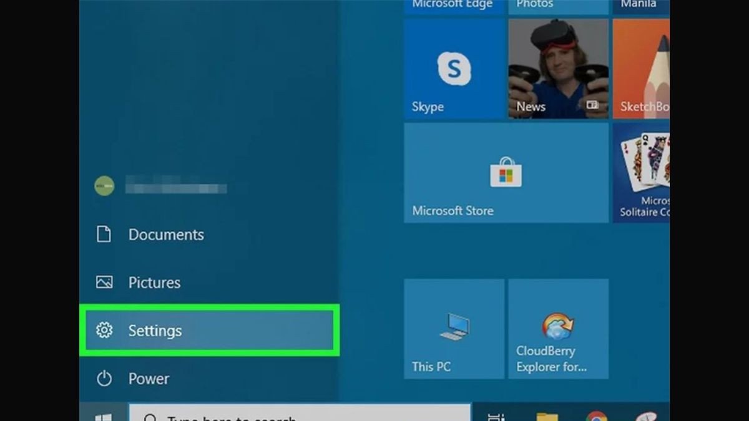This screenshot has width=749, height=421.
Task: Open the News app tile
Action: point(558,69)
